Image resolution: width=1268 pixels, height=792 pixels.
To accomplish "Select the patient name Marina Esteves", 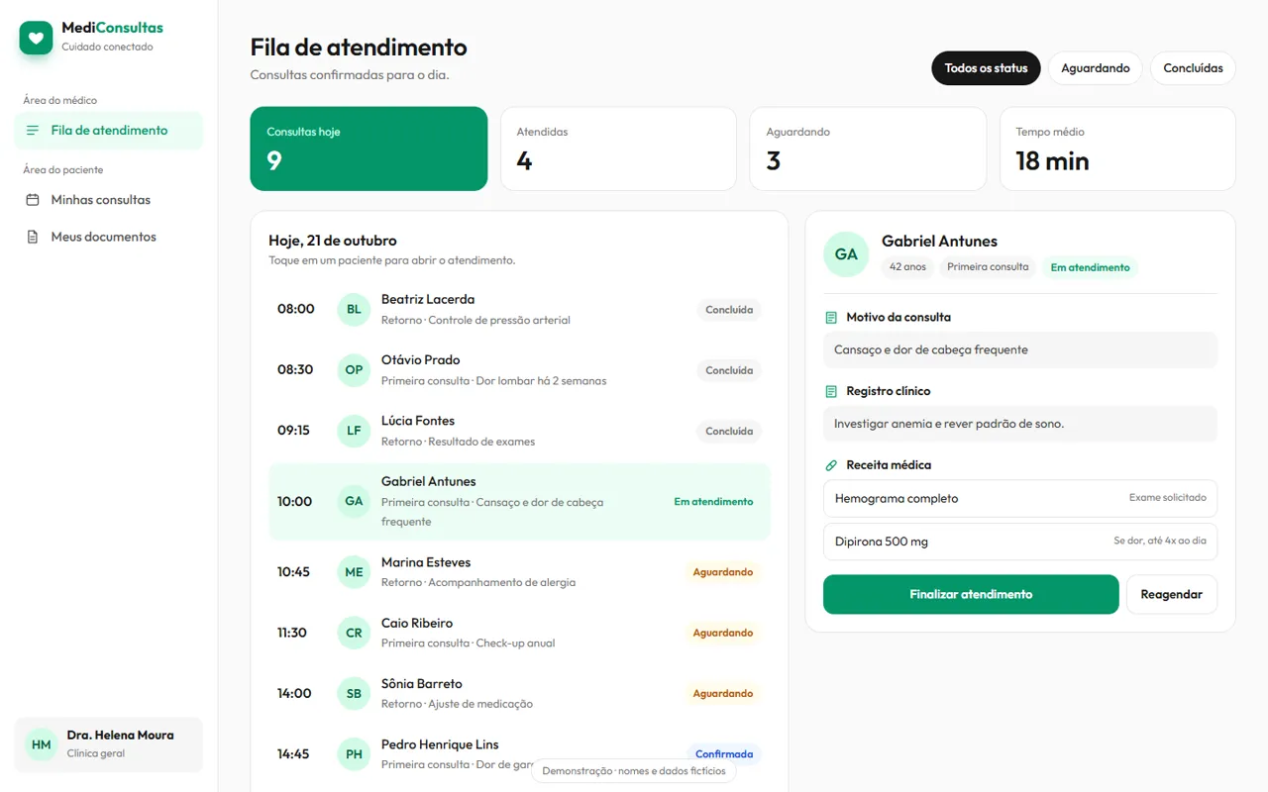I will coord(426,562).
